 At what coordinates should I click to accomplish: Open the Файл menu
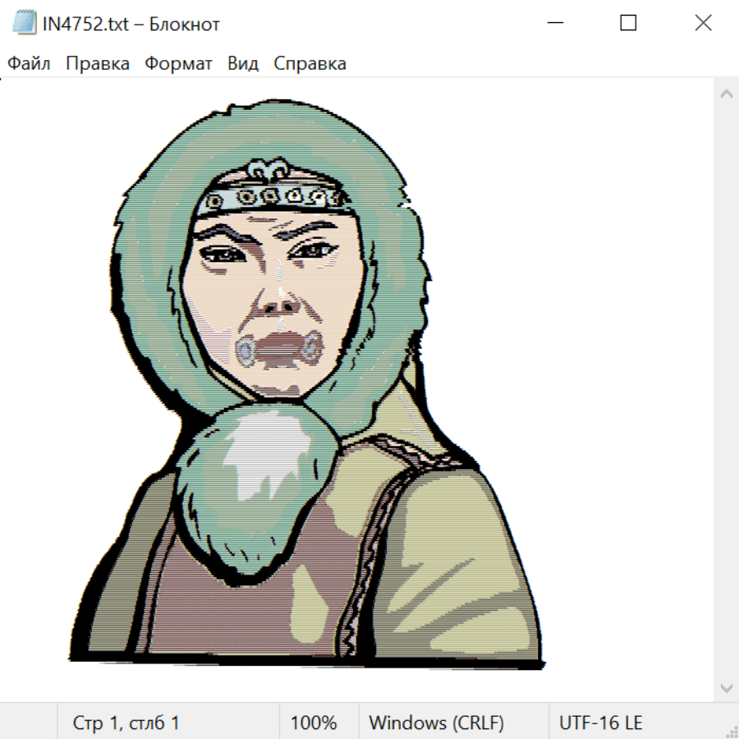click(x=29, y=63)
